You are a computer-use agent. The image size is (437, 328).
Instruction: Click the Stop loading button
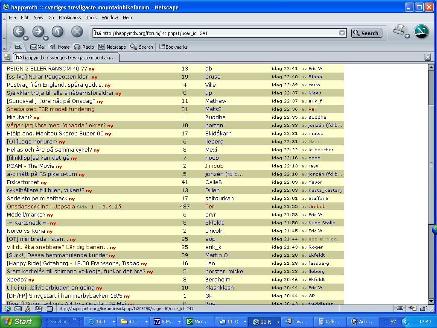[x=77, y=32]
